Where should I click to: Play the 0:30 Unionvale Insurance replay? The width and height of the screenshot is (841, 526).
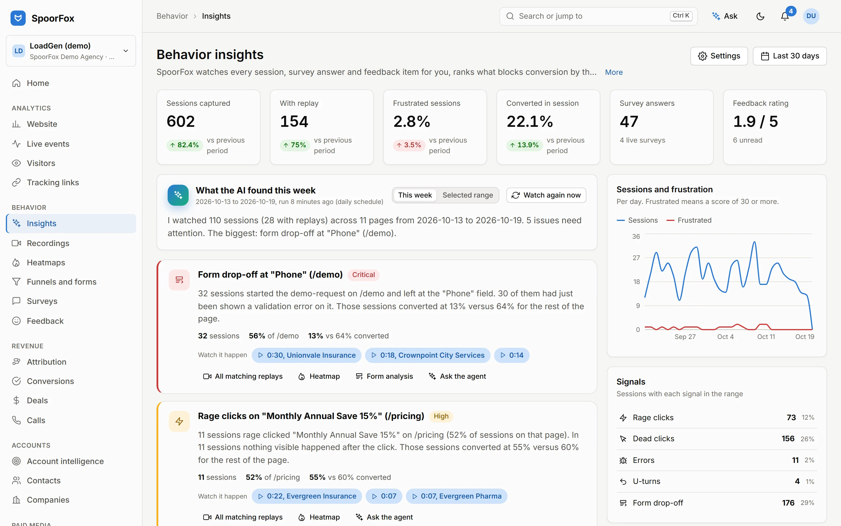click(x=307, y=355)
